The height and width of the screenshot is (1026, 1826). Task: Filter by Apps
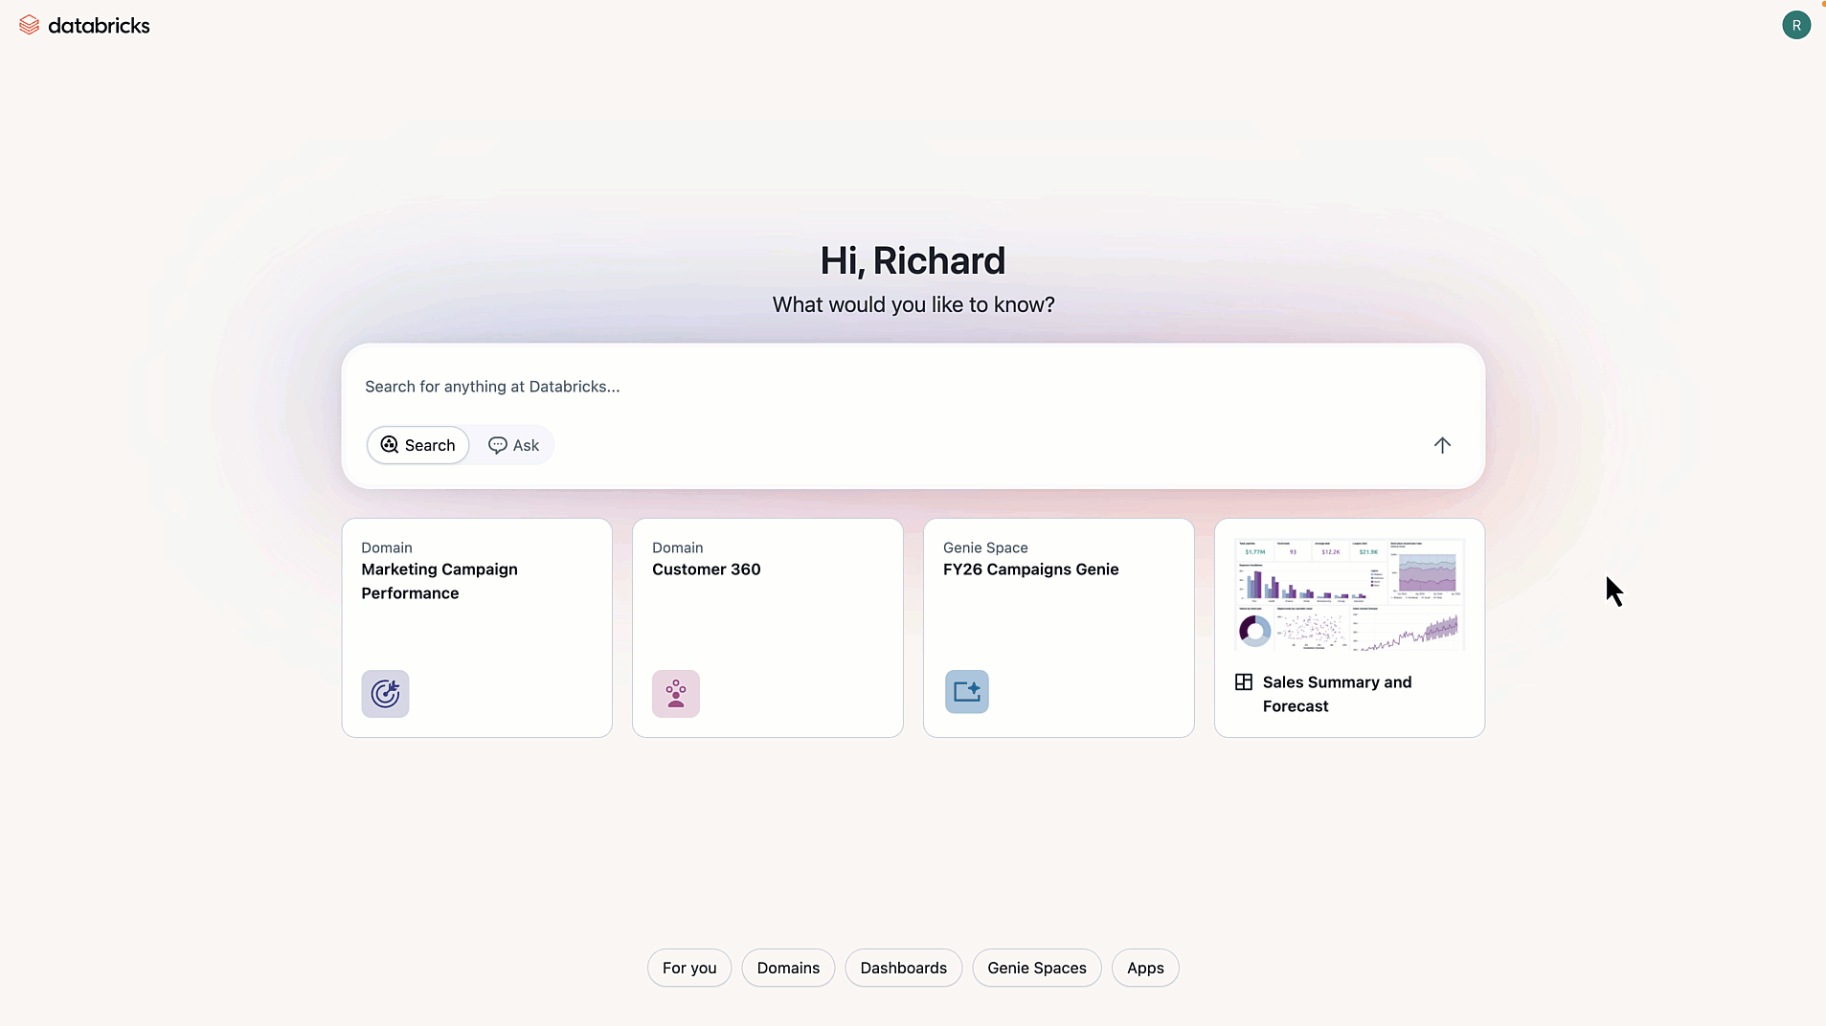1144,968
